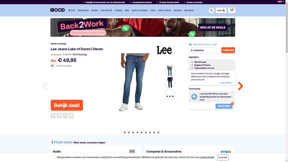This screenshot has height=162, width=288.
Task: Open the Sport & Outdoor menu item
Action: [140, 10]
